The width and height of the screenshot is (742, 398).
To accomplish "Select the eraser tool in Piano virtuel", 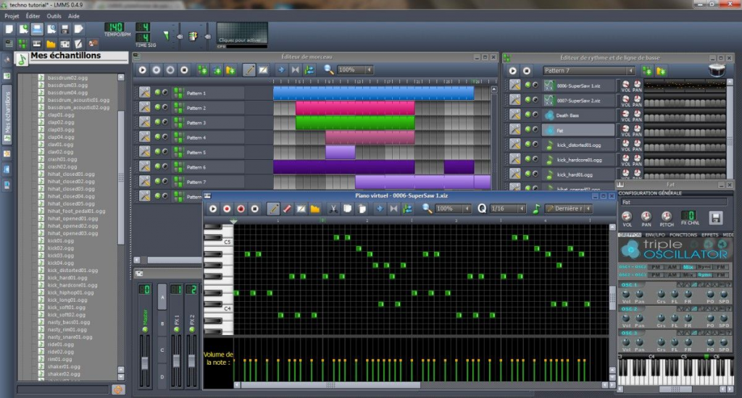I will pos(287,208).
